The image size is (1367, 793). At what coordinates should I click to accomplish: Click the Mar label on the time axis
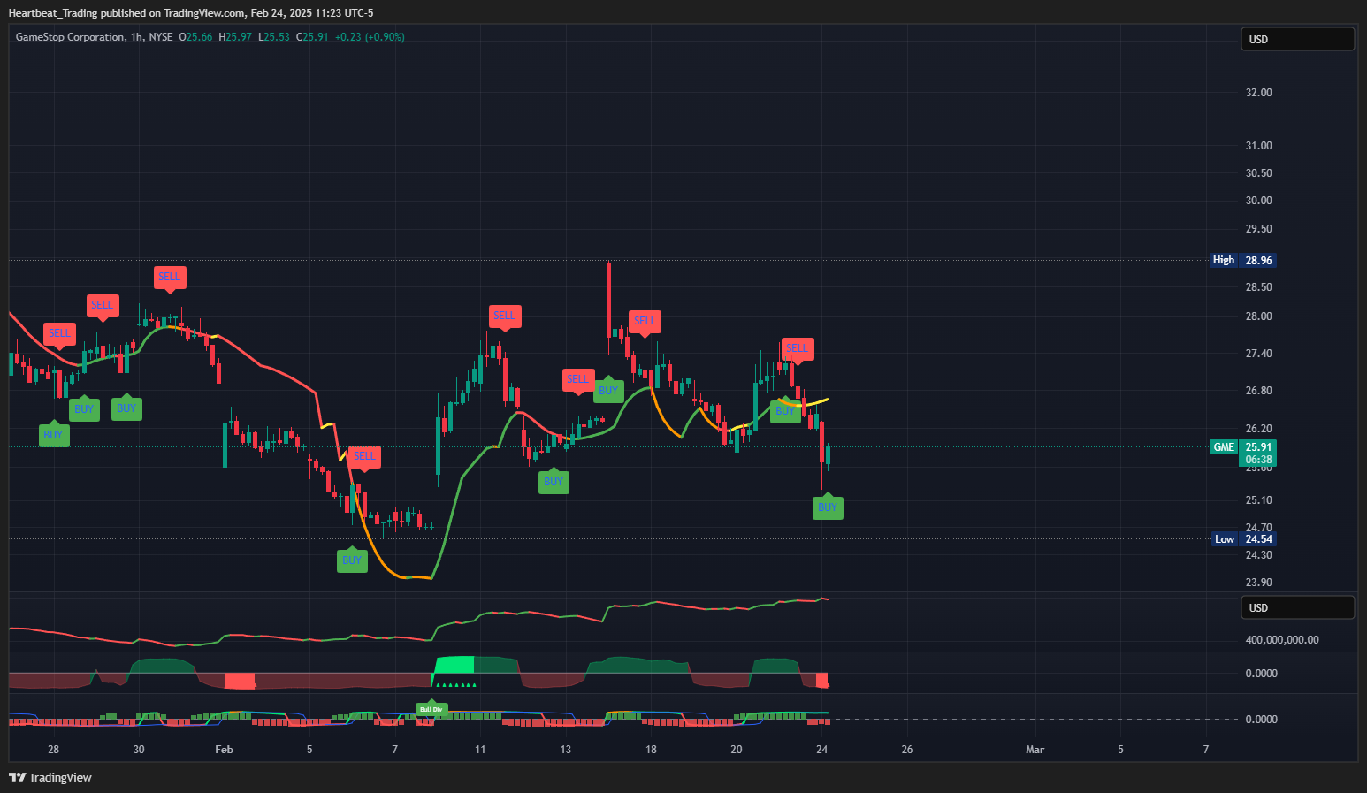(x=1035, y=750)
